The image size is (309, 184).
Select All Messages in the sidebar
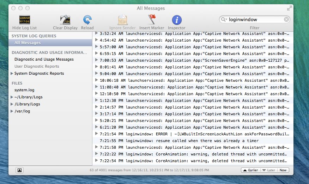50,43
